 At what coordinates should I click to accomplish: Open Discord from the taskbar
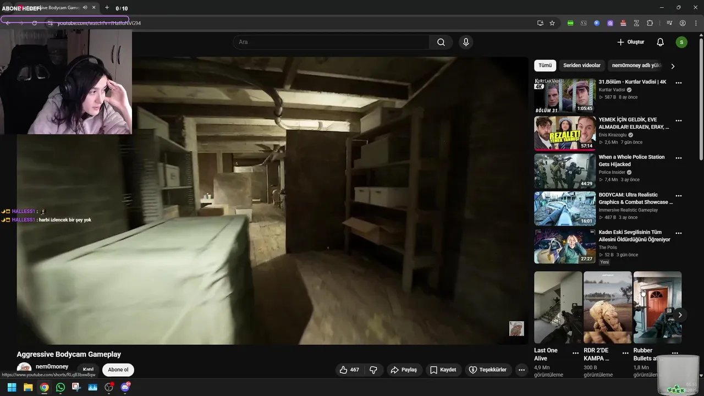tap(125, 387)
